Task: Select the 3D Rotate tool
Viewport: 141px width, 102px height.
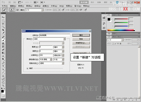Action: (3, 76)
